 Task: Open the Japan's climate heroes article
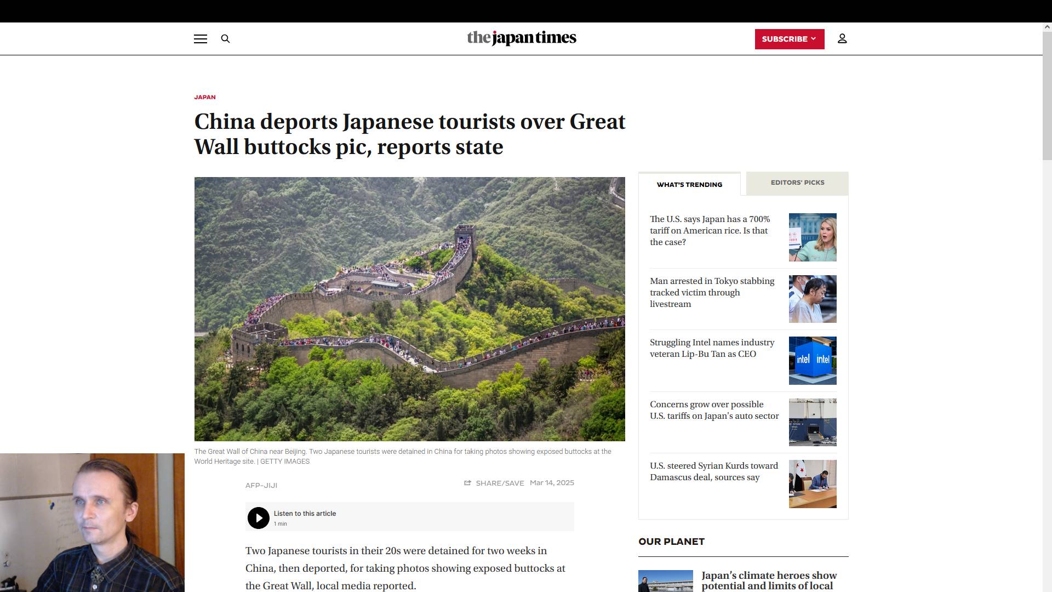pos(769,580)
